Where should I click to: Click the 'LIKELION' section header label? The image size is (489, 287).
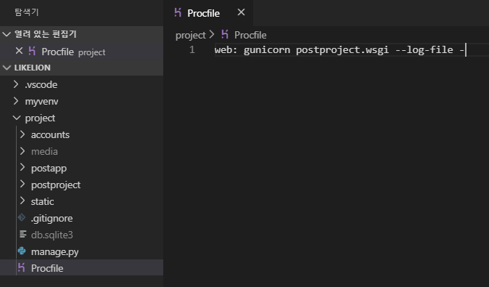(x=33, y=68)
